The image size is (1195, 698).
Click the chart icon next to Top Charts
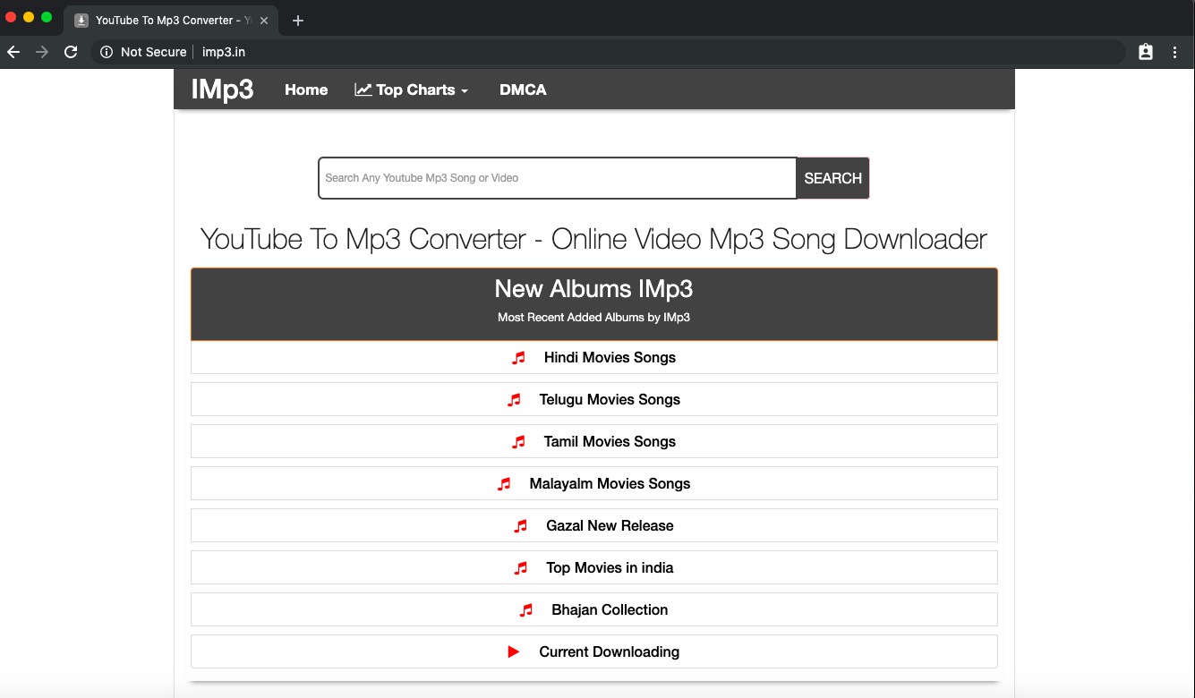pos(362,89)
